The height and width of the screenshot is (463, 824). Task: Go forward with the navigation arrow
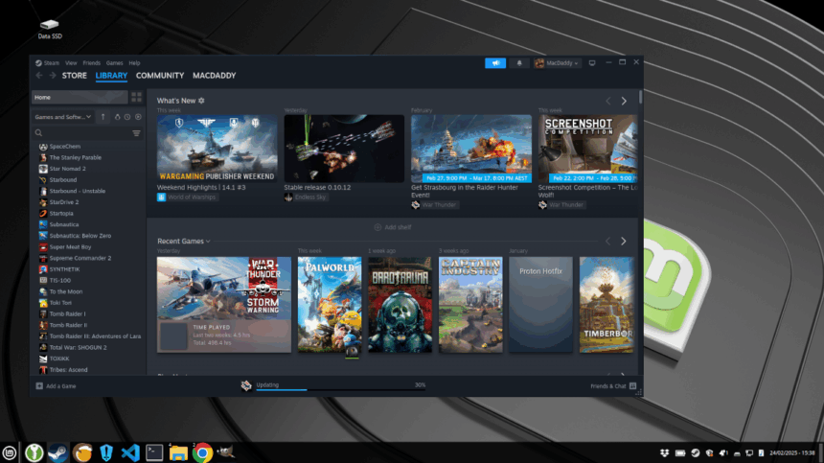point(52,76)
